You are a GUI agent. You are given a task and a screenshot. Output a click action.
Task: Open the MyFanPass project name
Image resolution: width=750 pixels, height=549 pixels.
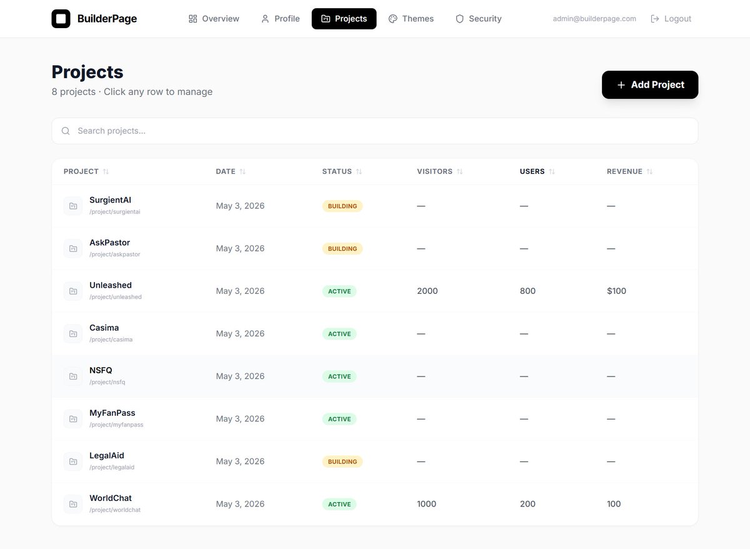(112, 413)
